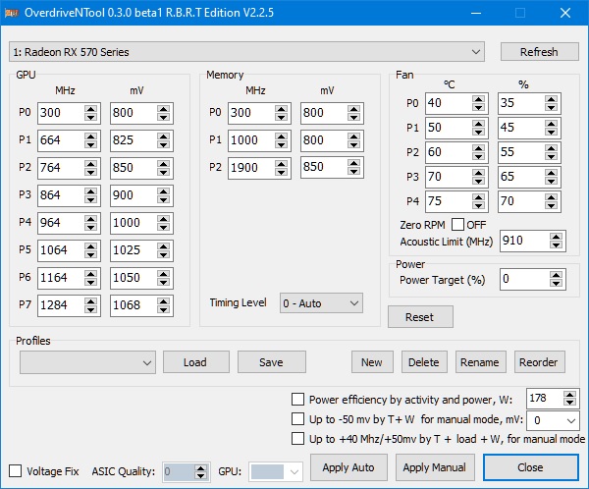Click the Reorder profiles button
This screenshot has width=589, height=489.
point(539,362)
